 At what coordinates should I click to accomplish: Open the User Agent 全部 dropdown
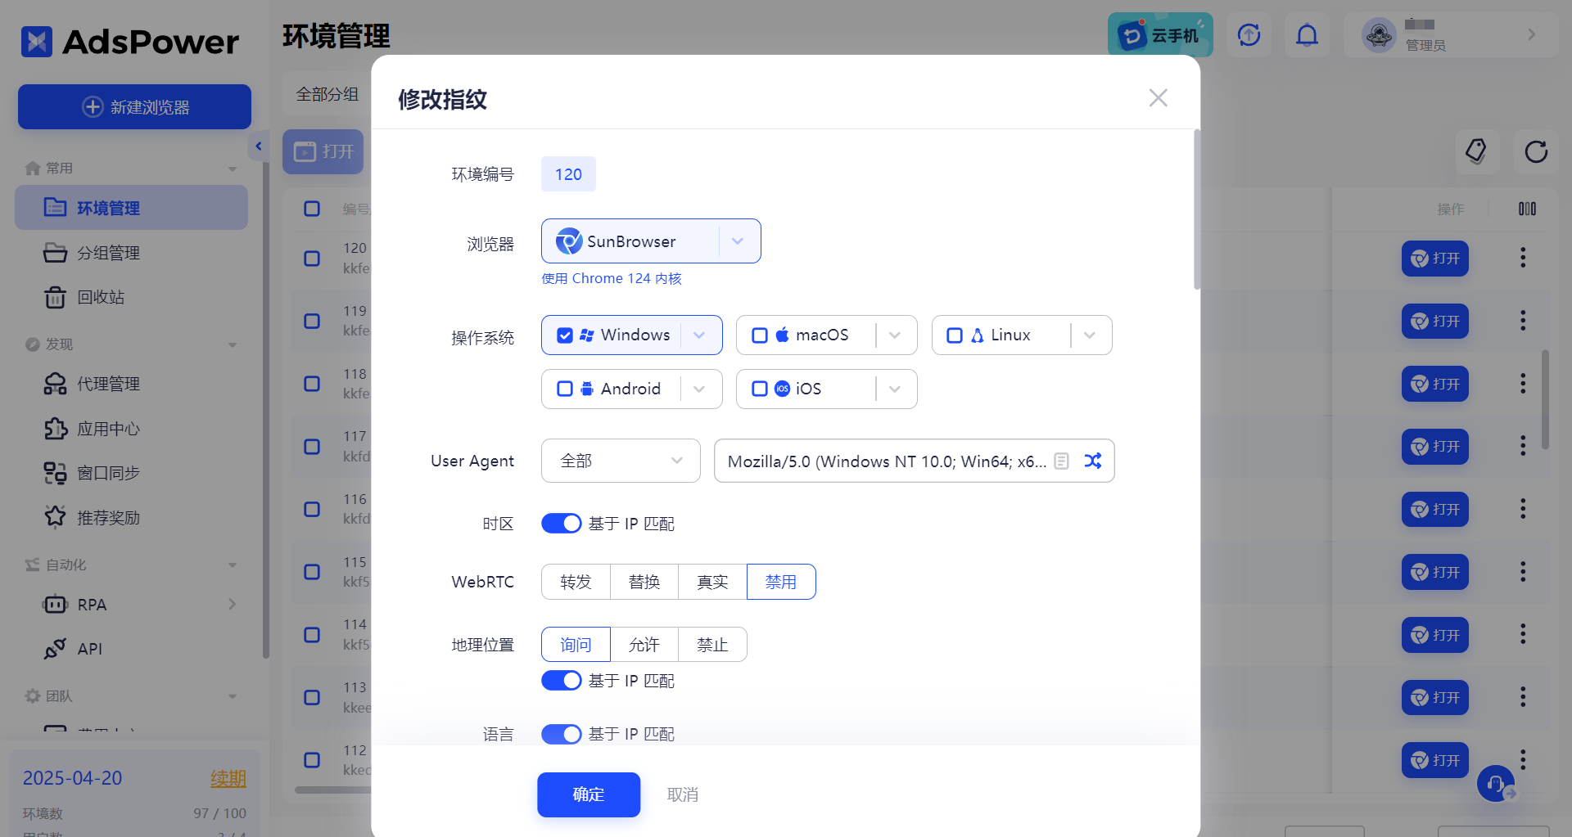[x=621, y=461]
